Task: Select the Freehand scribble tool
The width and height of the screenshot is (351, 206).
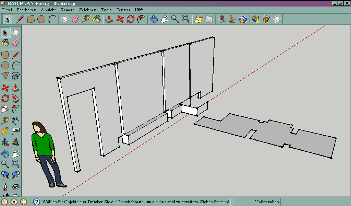Action: point(15,76)
